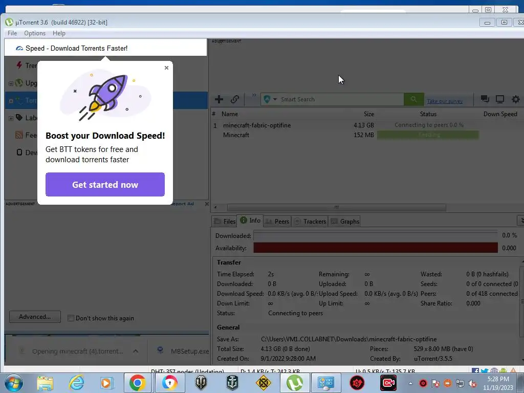Sort torrents by Status column header

[x=428, y=114]
